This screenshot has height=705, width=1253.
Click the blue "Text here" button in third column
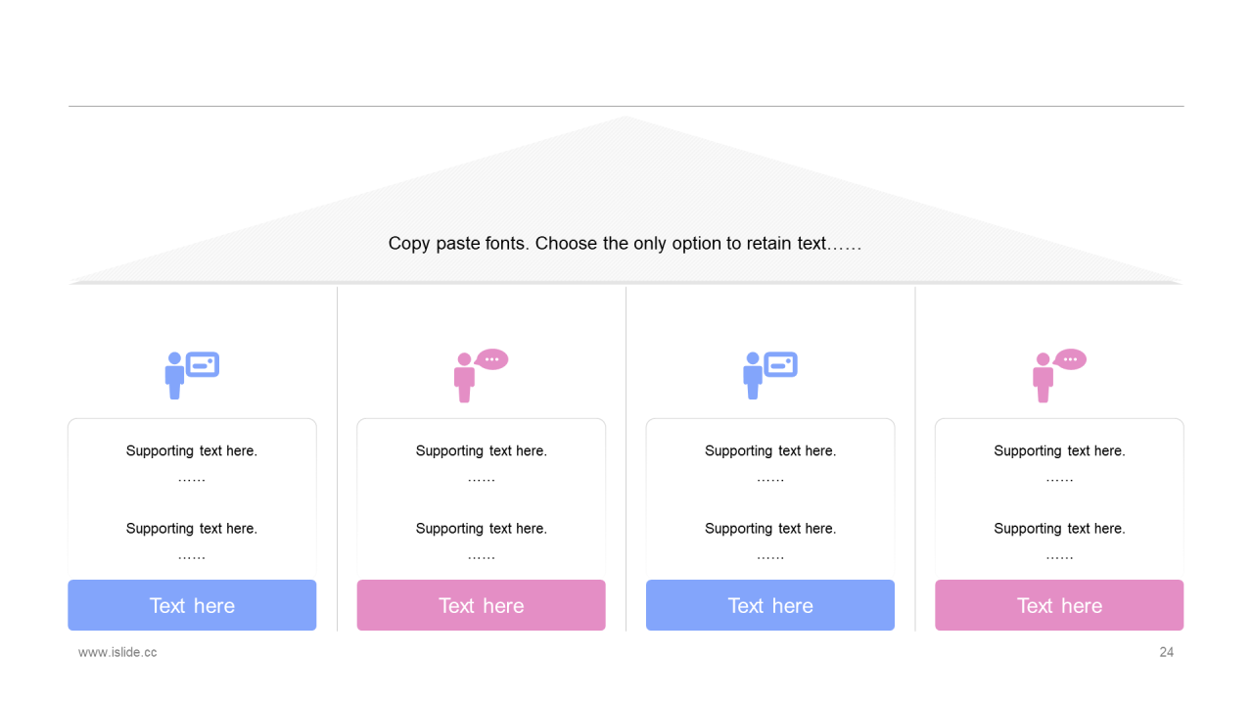click(770, 605)
